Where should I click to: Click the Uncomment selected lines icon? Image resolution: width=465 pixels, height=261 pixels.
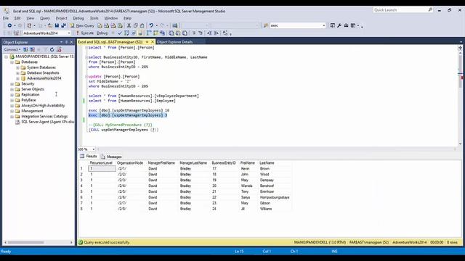(201, 33)
